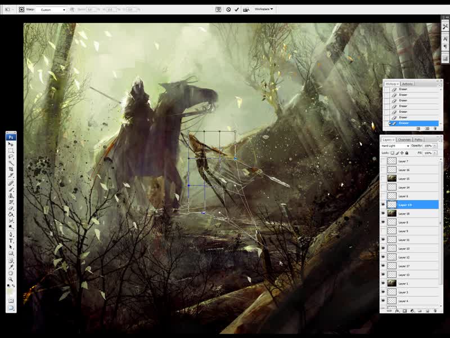Select the highlighted Eraser history state
Screen dimensions: 450x338
tap(413, 123)
